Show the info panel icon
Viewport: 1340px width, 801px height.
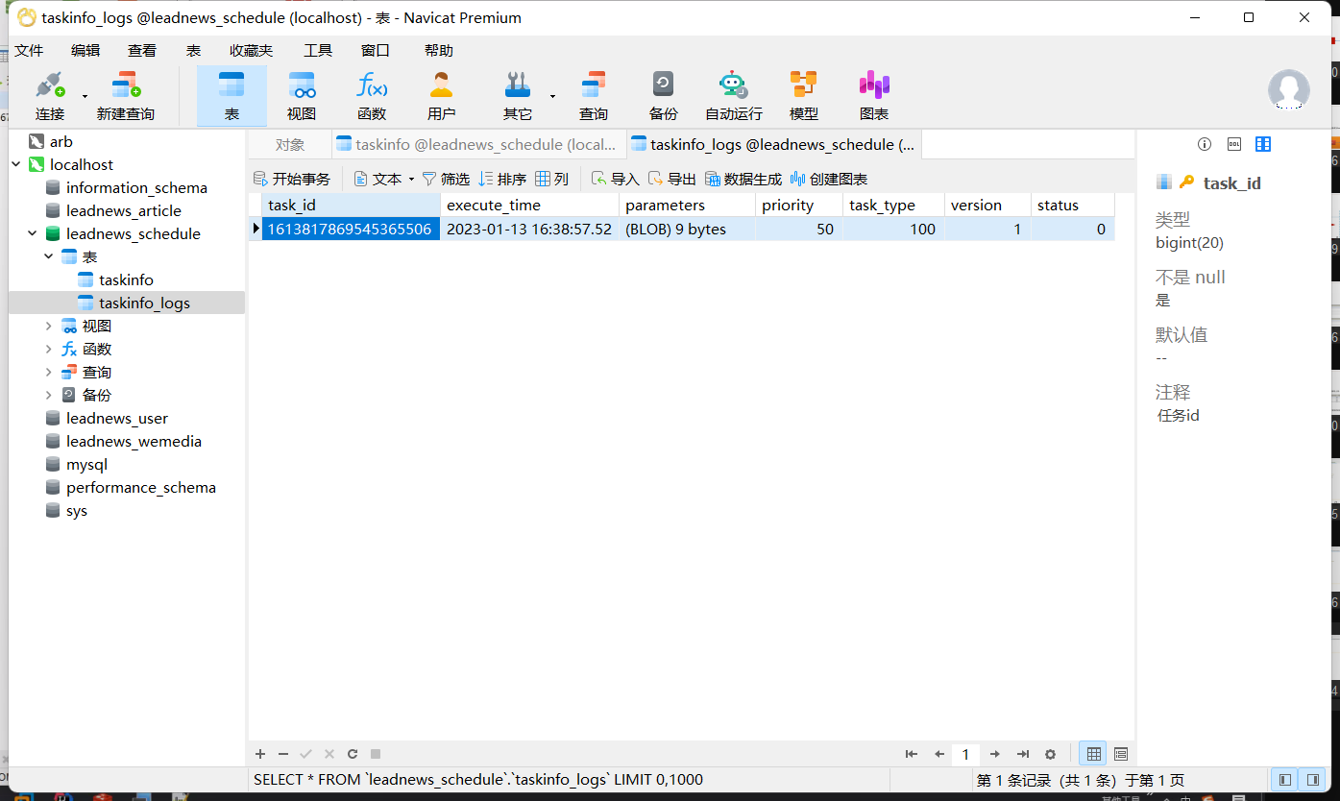(x=1205, y=144)
